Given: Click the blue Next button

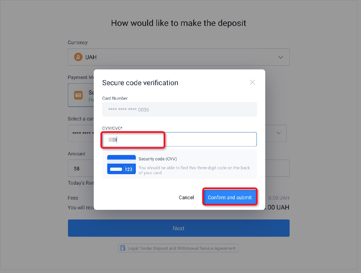Looking at the screenshot, I should (179, 228).
